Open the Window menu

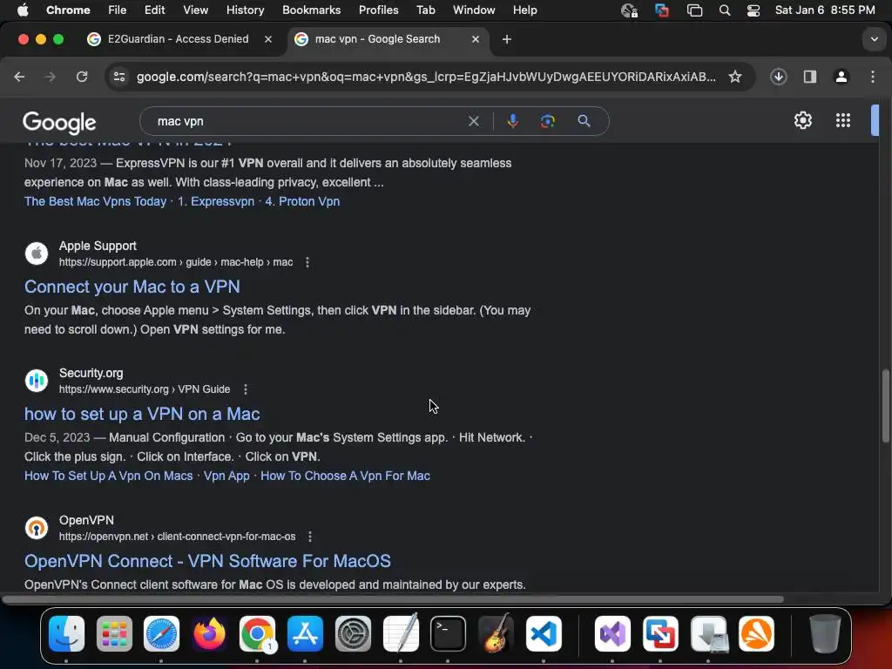[474, 10]
